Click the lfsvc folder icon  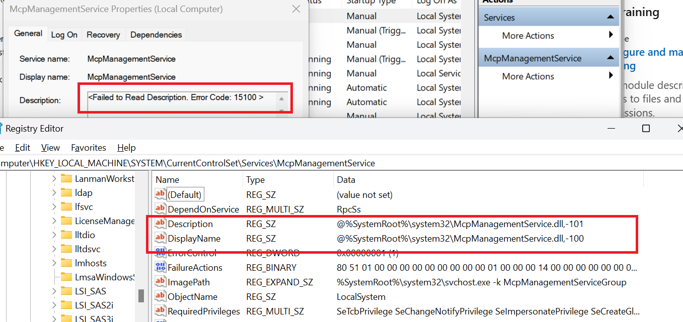click(66, 206)
